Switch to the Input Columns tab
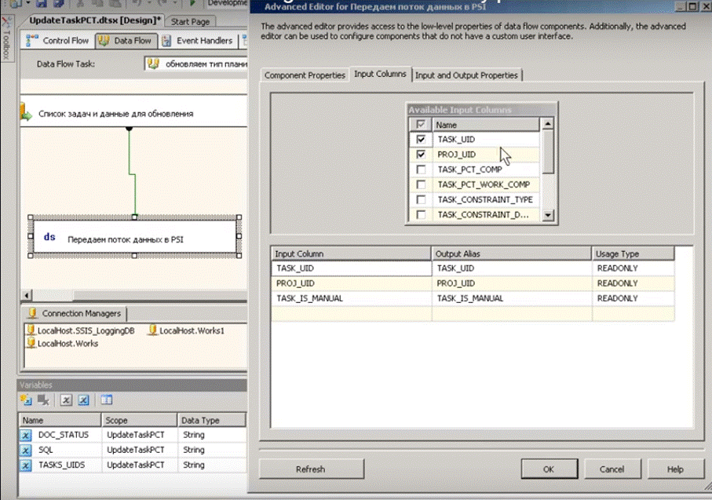Image resolution: width=712 pixels, height=500 pixels. coord(380,74)
